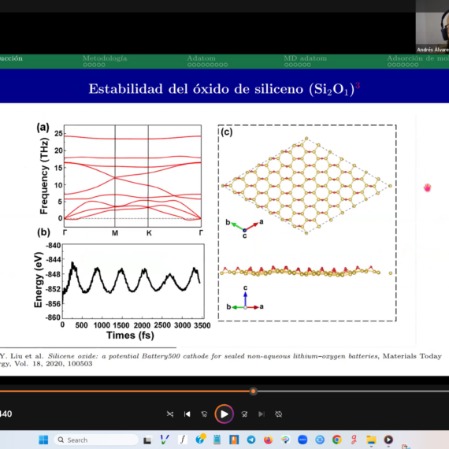Open Firefox from taskbar
Screen dimensions: 449x449
pos(269,440)
